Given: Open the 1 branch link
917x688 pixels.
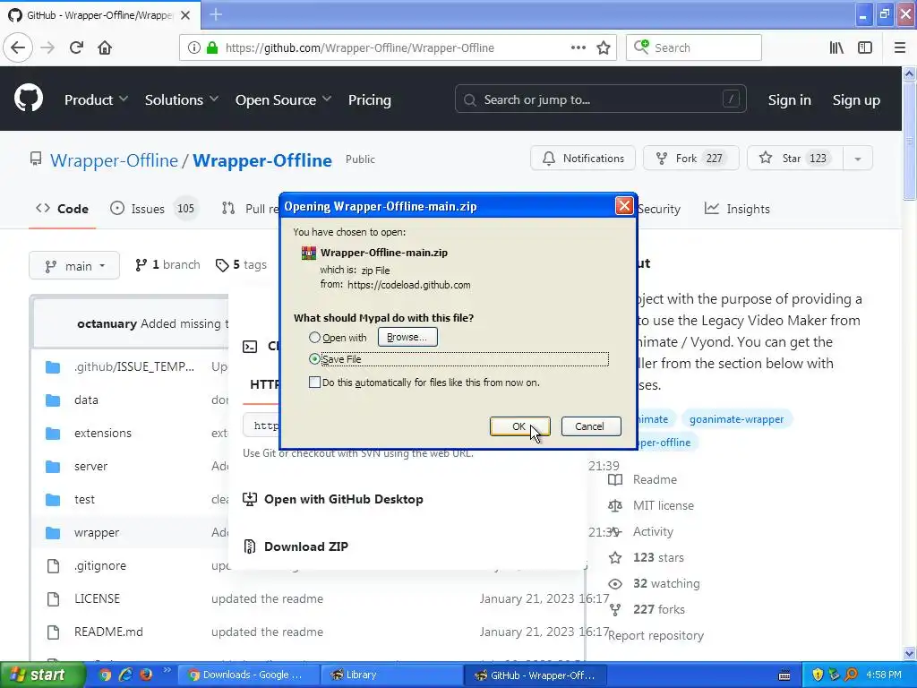Looking at the screenshot, I should click(x=167, y=265).
